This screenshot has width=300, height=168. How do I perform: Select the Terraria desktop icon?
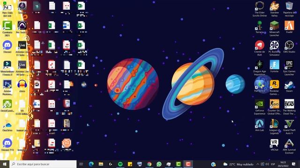click(259, 27)
